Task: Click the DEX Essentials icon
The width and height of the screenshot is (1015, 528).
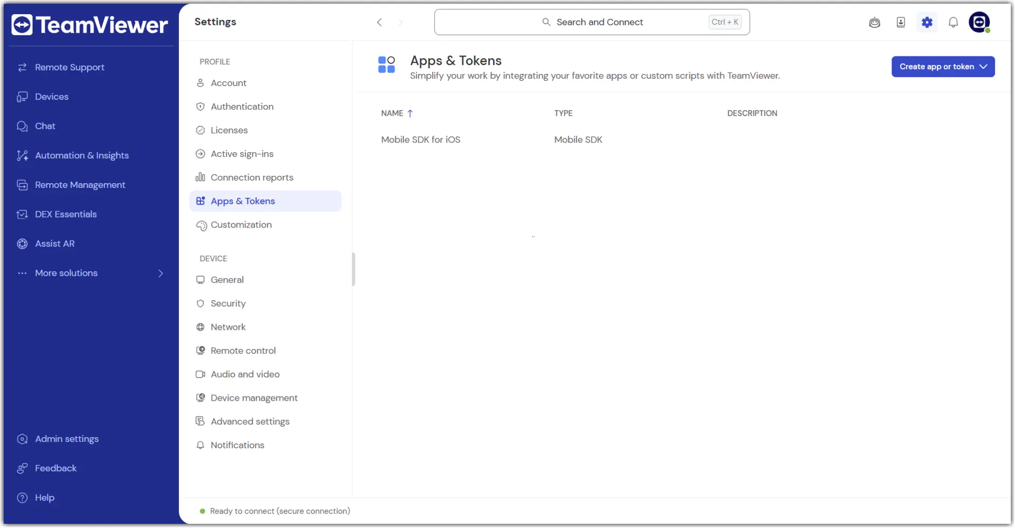Action: point(22,214)
